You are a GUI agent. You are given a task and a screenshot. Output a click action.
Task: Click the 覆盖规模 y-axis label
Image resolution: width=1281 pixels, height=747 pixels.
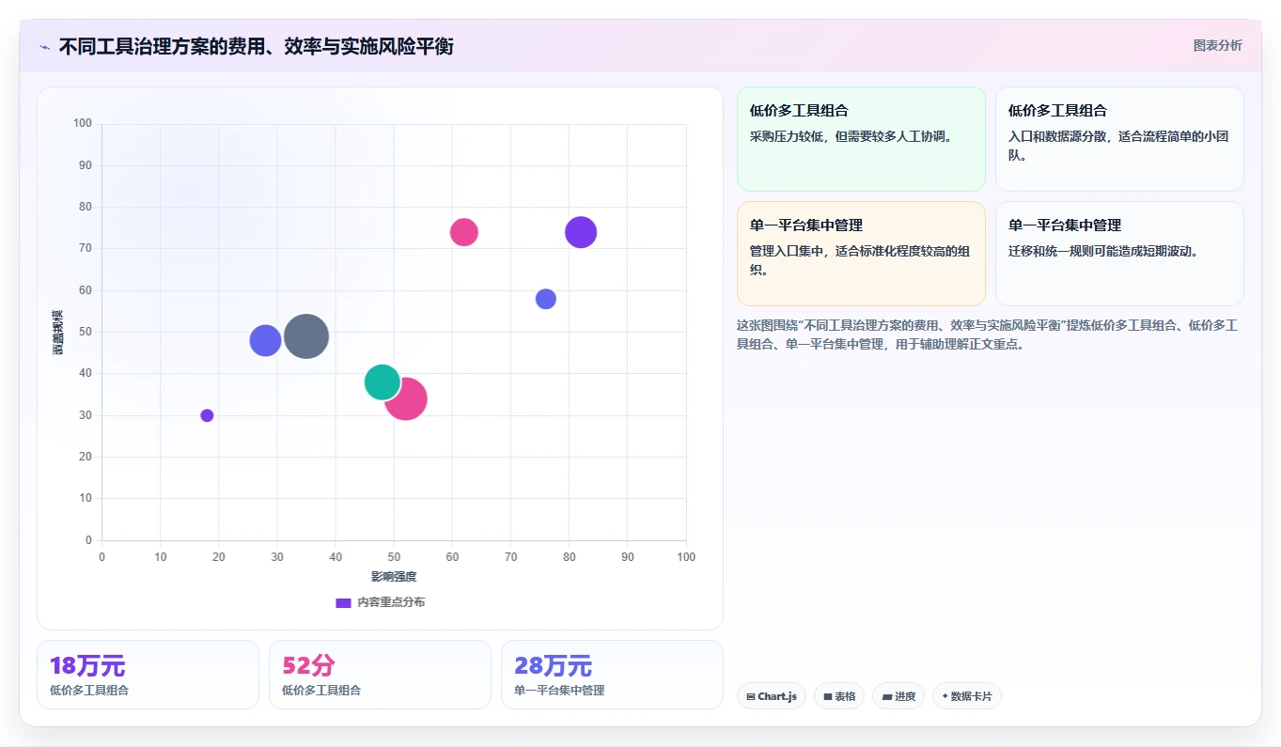pos(58,332)
